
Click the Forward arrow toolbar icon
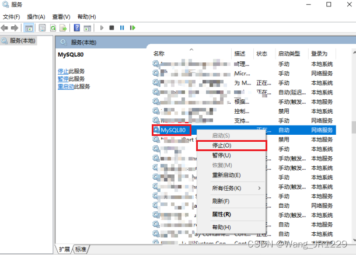[x=15, y=28]
